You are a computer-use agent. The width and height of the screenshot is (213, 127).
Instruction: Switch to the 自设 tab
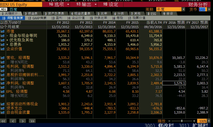pos(169,14)
